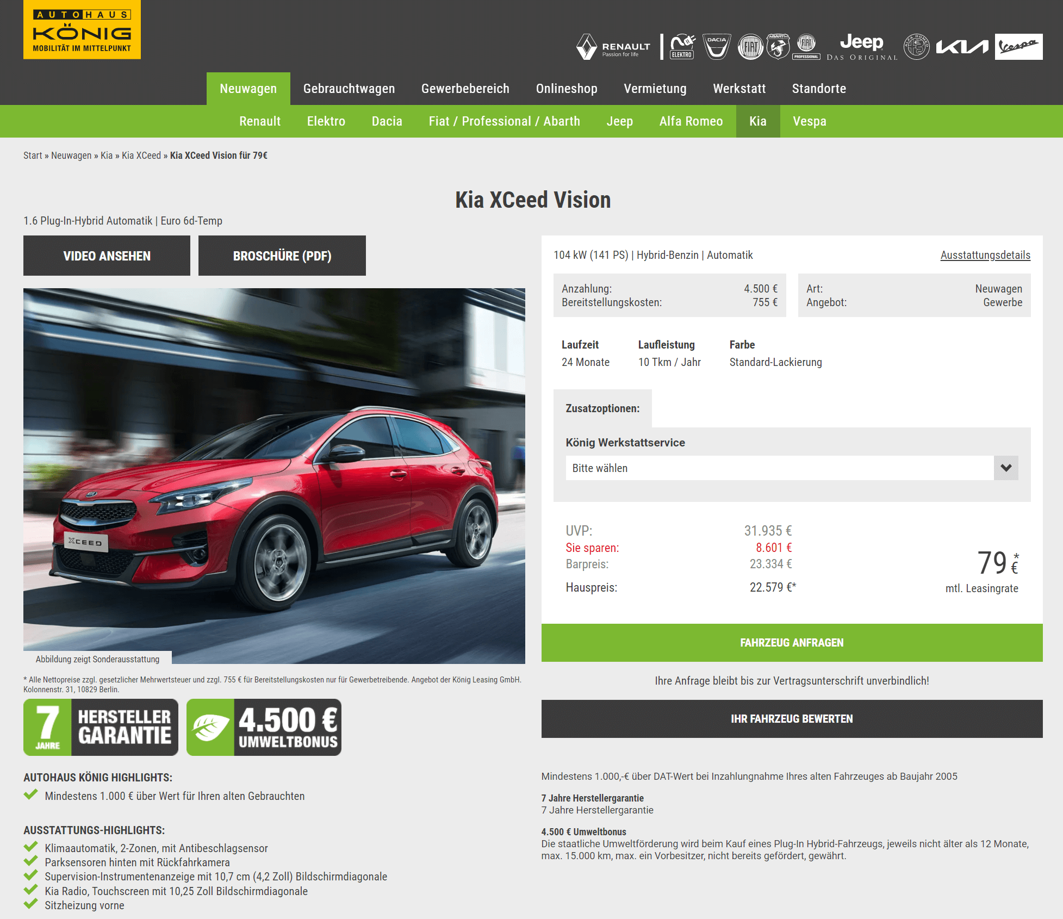Select Alfa Romeo in the green submenu
This screenshot has width=1063, height=919.
click(691, 121)
